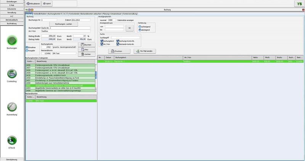Toggle the Buchungs-Konto-Nr. checkbox
This screenshot has height=161, width=305.
point(118,41)
